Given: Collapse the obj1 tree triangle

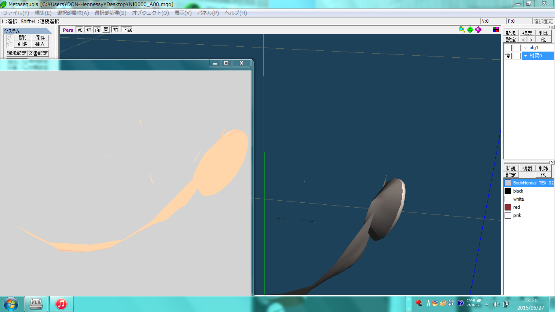Looking at the screenshot, I should [x=525, y=48].
